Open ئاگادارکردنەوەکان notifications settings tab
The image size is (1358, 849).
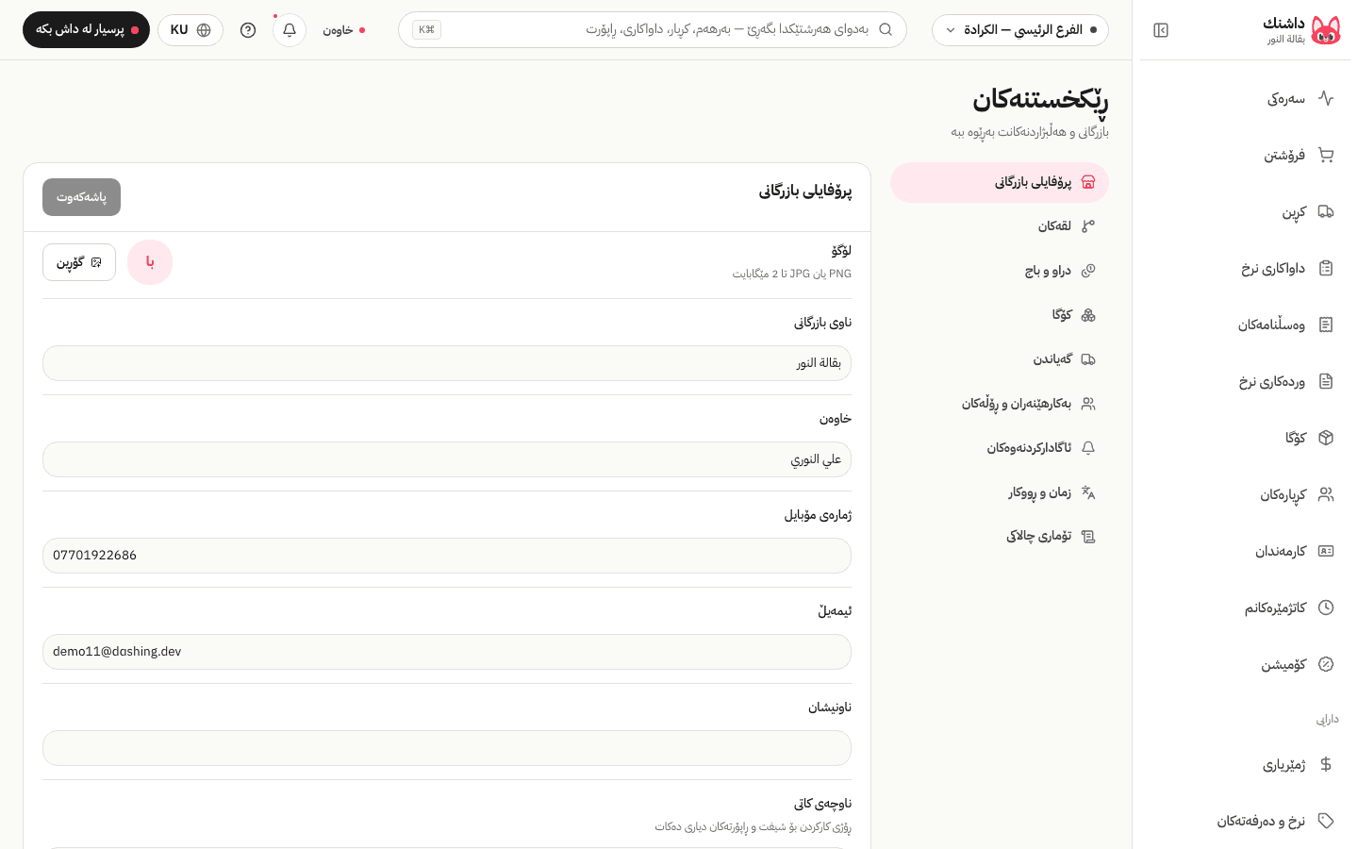pos(1000,448)
